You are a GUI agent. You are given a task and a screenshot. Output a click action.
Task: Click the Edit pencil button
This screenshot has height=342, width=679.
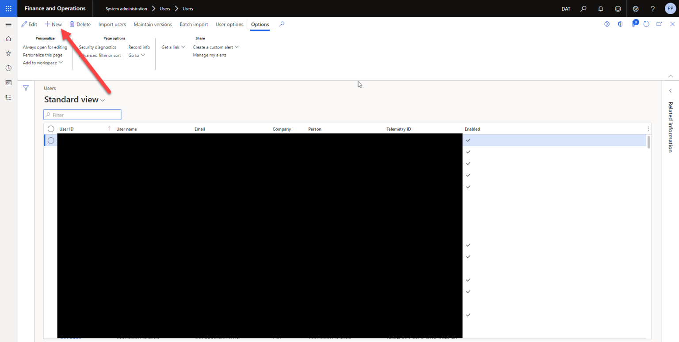pyautogui.click(x=29, y=24)
